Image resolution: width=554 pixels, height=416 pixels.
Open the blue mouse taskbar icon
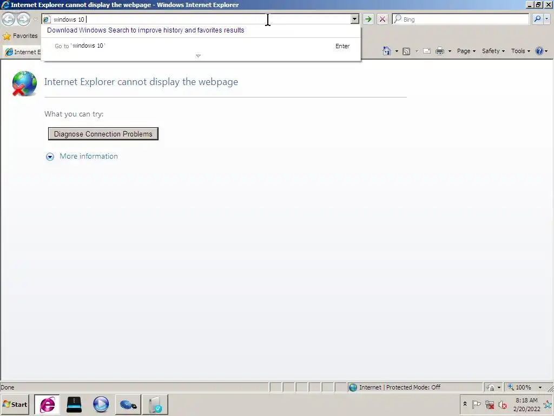click(128, 404)
